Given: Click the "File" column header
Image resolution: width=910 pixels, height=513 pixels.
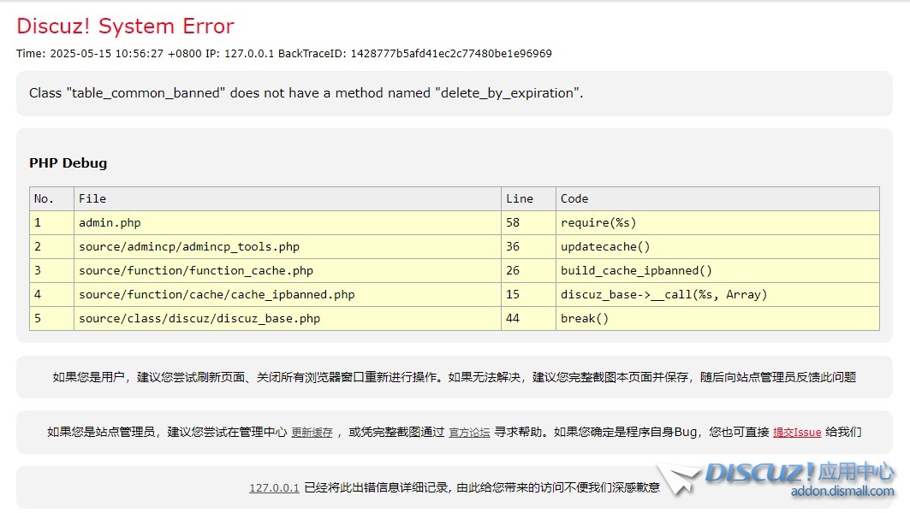Looking at the screenshot, I should point(92,198).
